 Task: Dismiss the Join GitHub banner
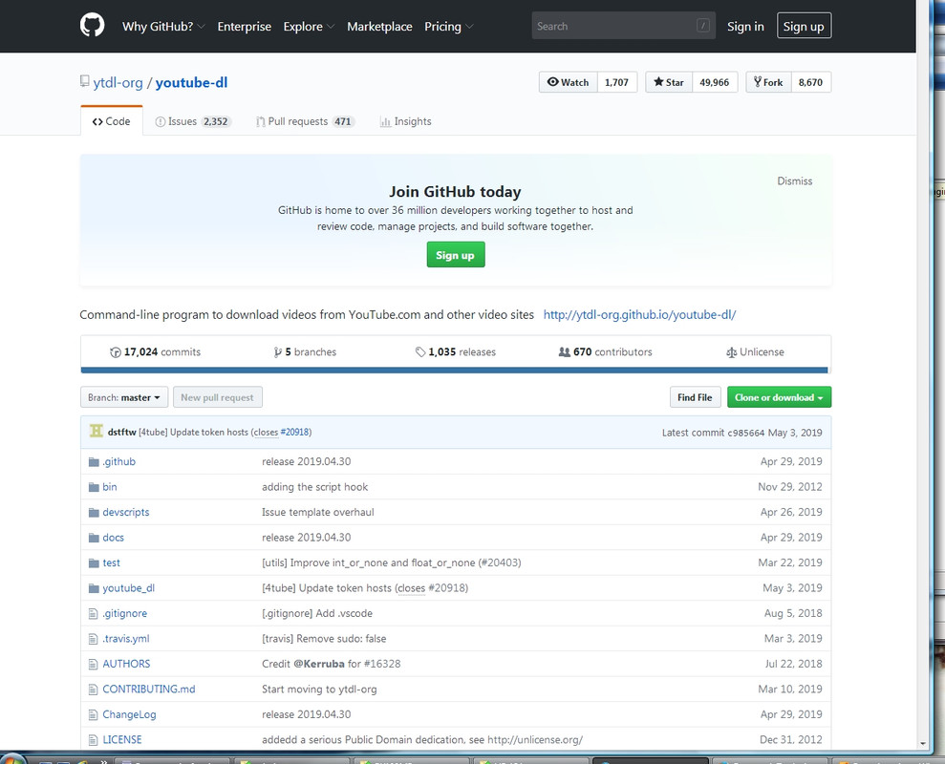794,180
